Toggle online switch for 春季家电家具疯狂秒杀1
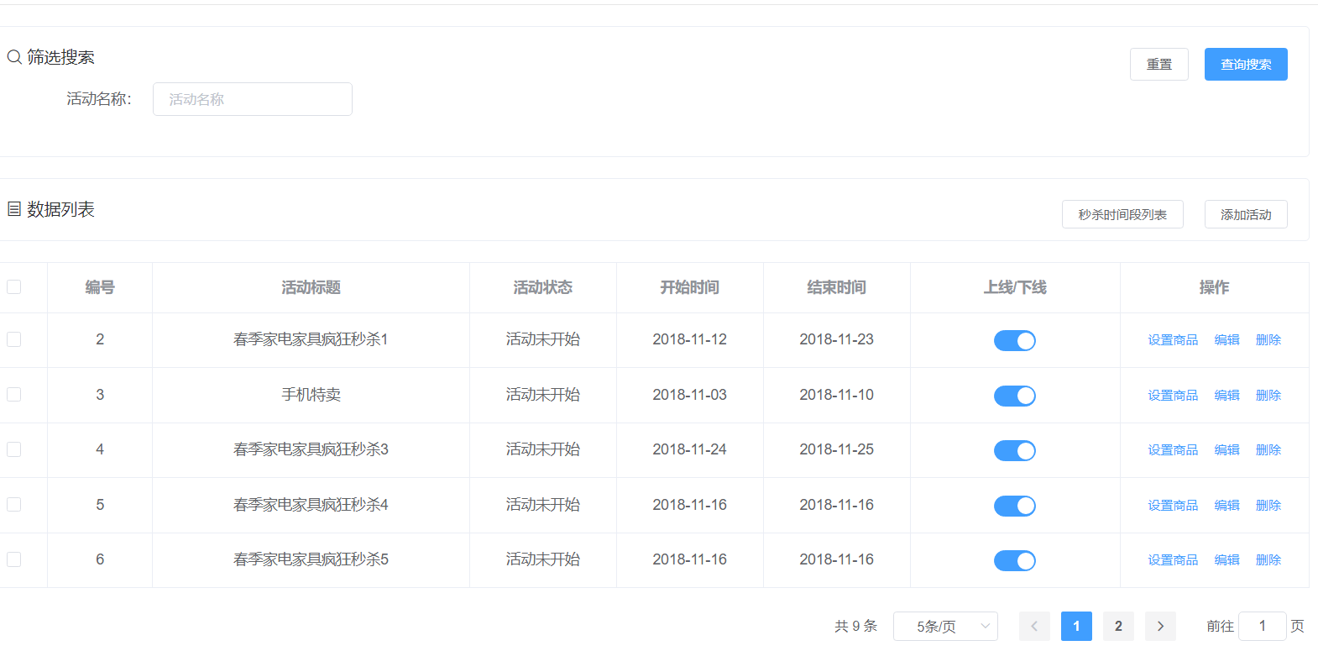The height and width of the screenshot is (651, 1318). pyautogui.click(x=1015, y=340)
